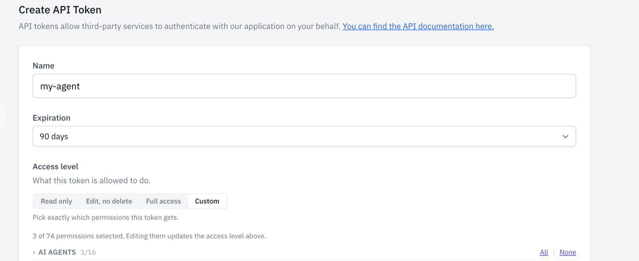This screenshot has width=639, height=261.
Task: Click the Access level label
Action: (56, 166)
